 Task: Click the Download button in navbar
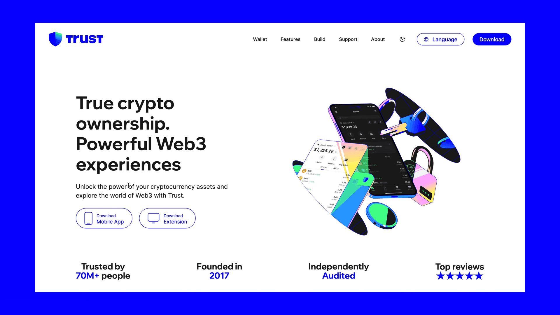click(491, 39)
